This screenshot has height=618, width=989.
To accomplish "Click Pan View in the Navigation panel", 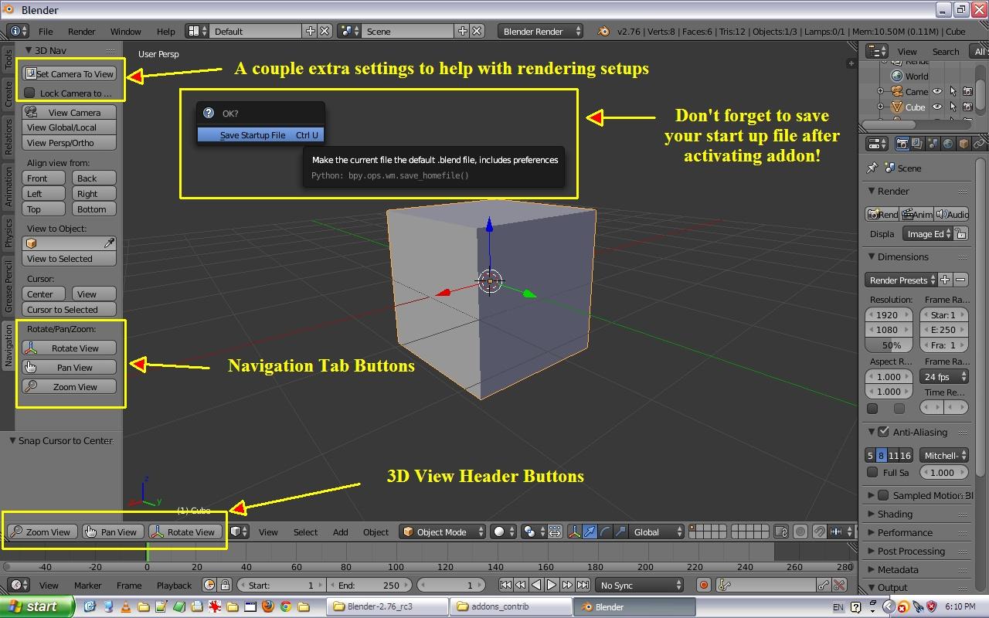I will click(x=70, y=367).
